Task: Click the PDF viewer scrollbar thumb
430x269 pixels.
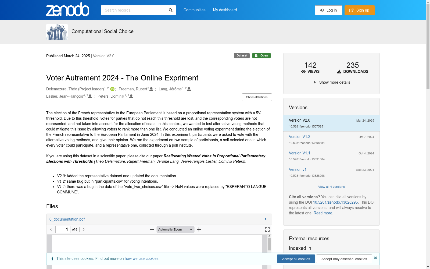Action: 269,244
